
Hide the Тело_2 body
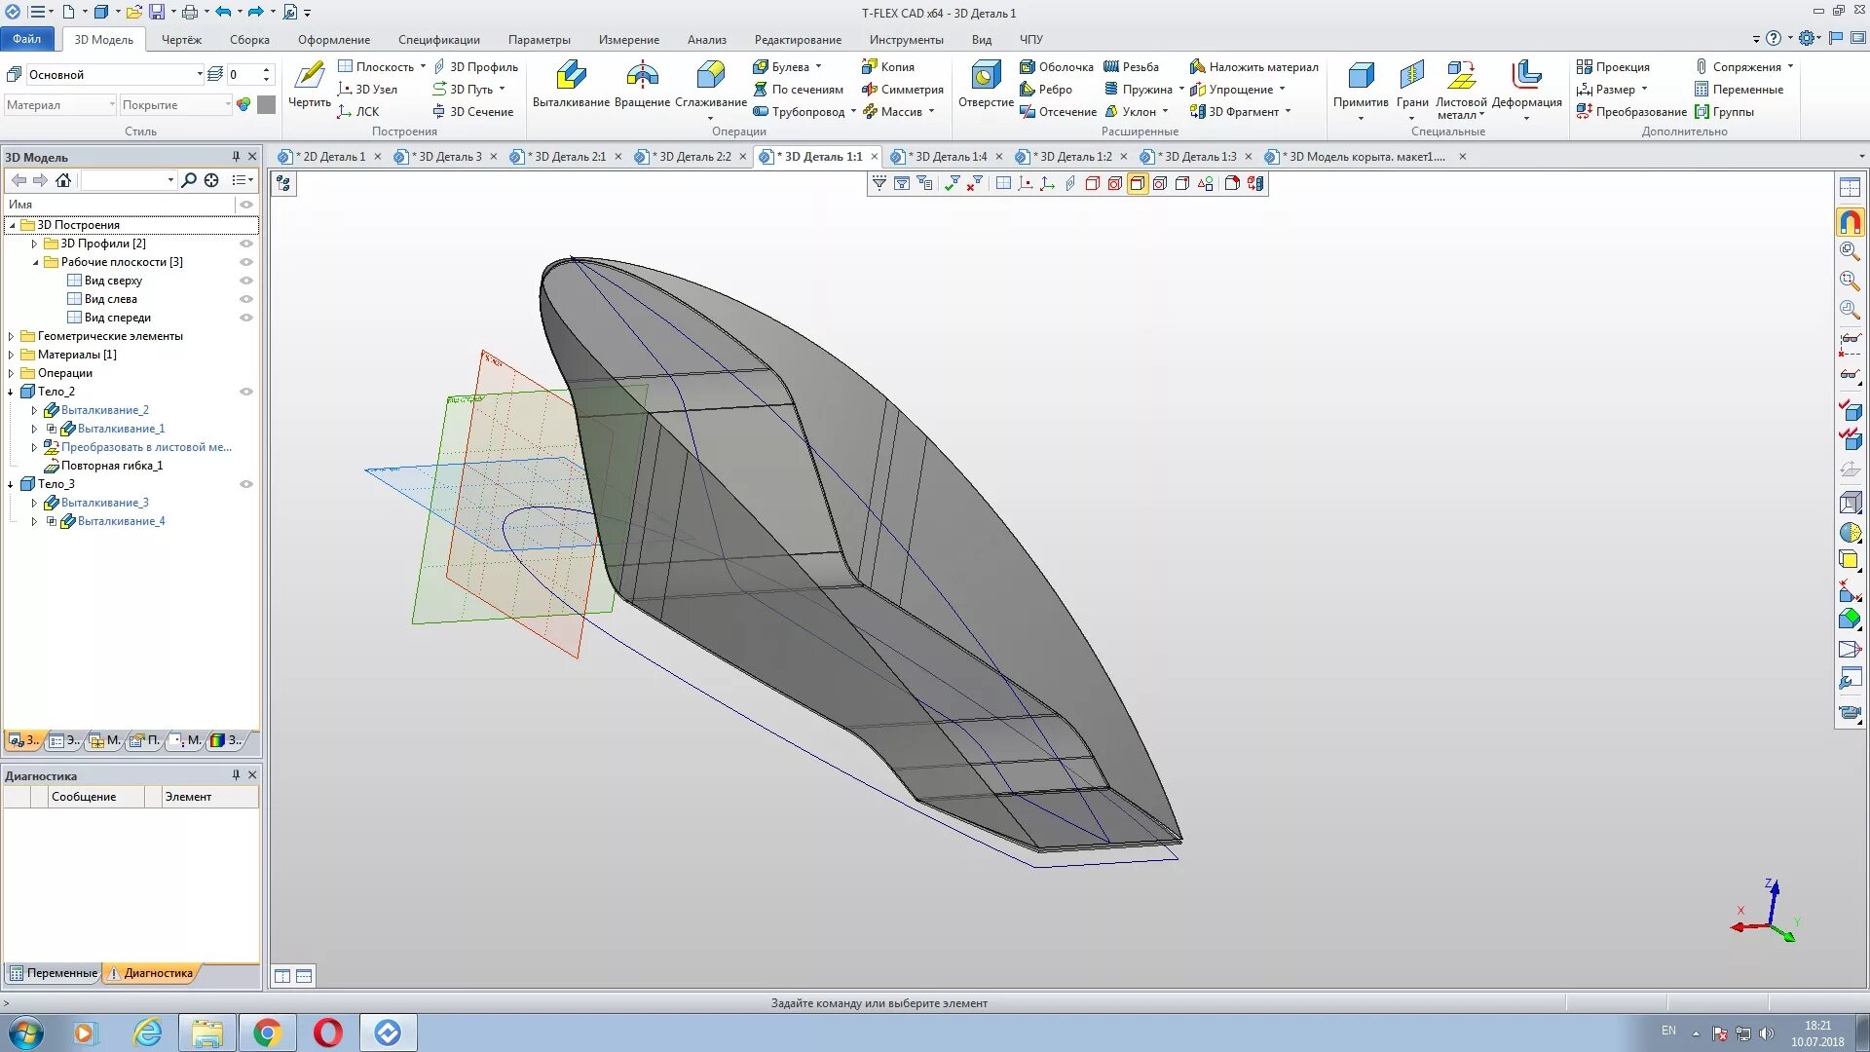246,392
